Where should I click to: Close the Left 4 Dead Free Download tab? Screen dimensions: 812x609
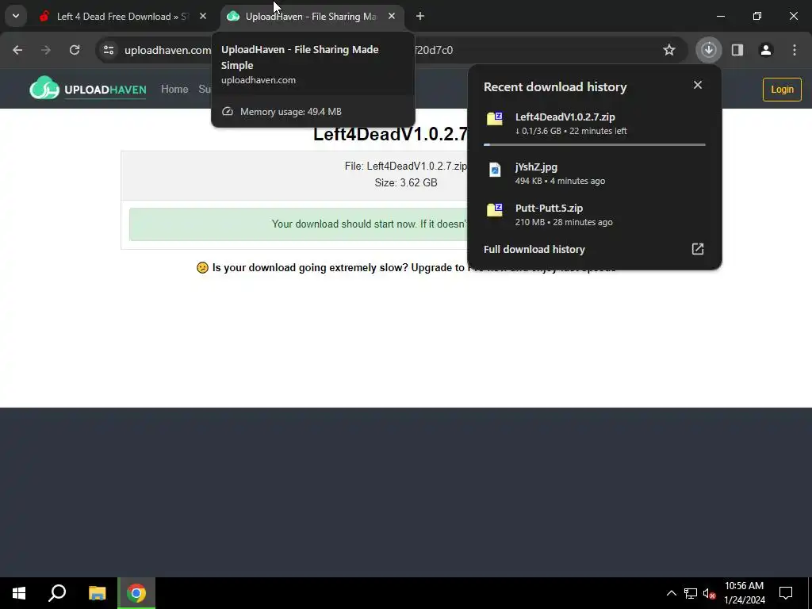pos(203,17)
